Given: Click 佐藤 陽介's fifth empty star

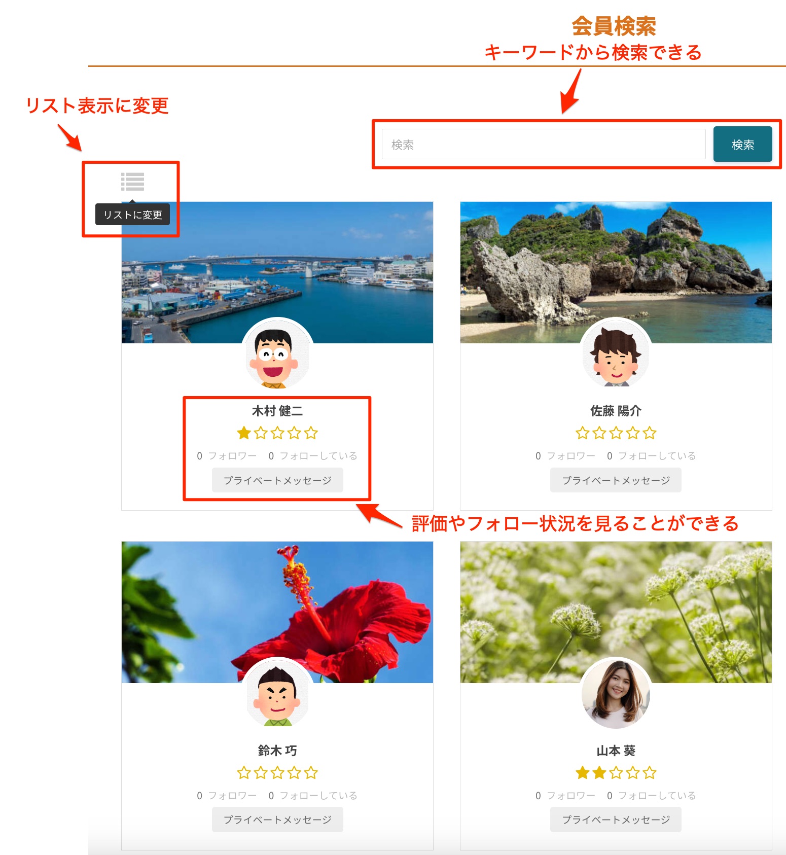Looking at the screenshot, I should click(650, 433).
